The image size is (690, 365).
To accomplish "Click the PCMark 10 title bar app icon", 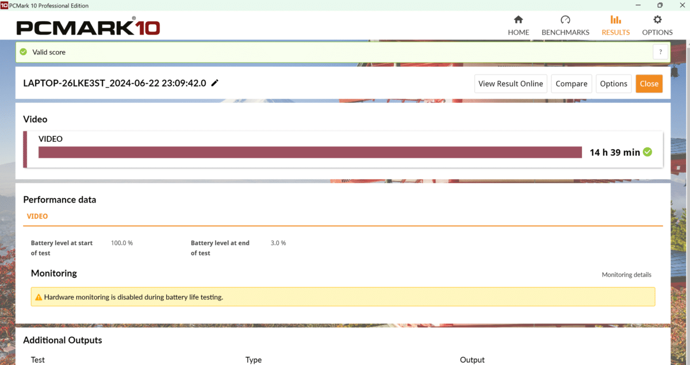I will click(4, 5).
